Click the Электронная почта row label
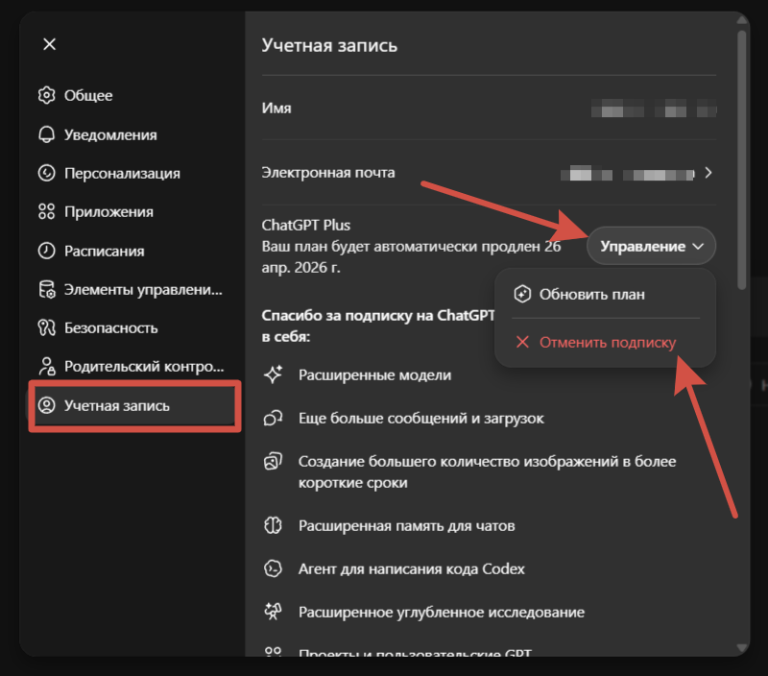768x676 pixels. coord(328,173)
